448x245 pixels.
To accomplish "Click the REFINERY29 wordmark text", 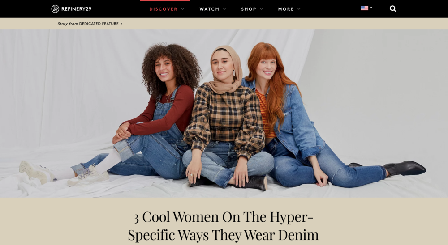I will [76, 9].
